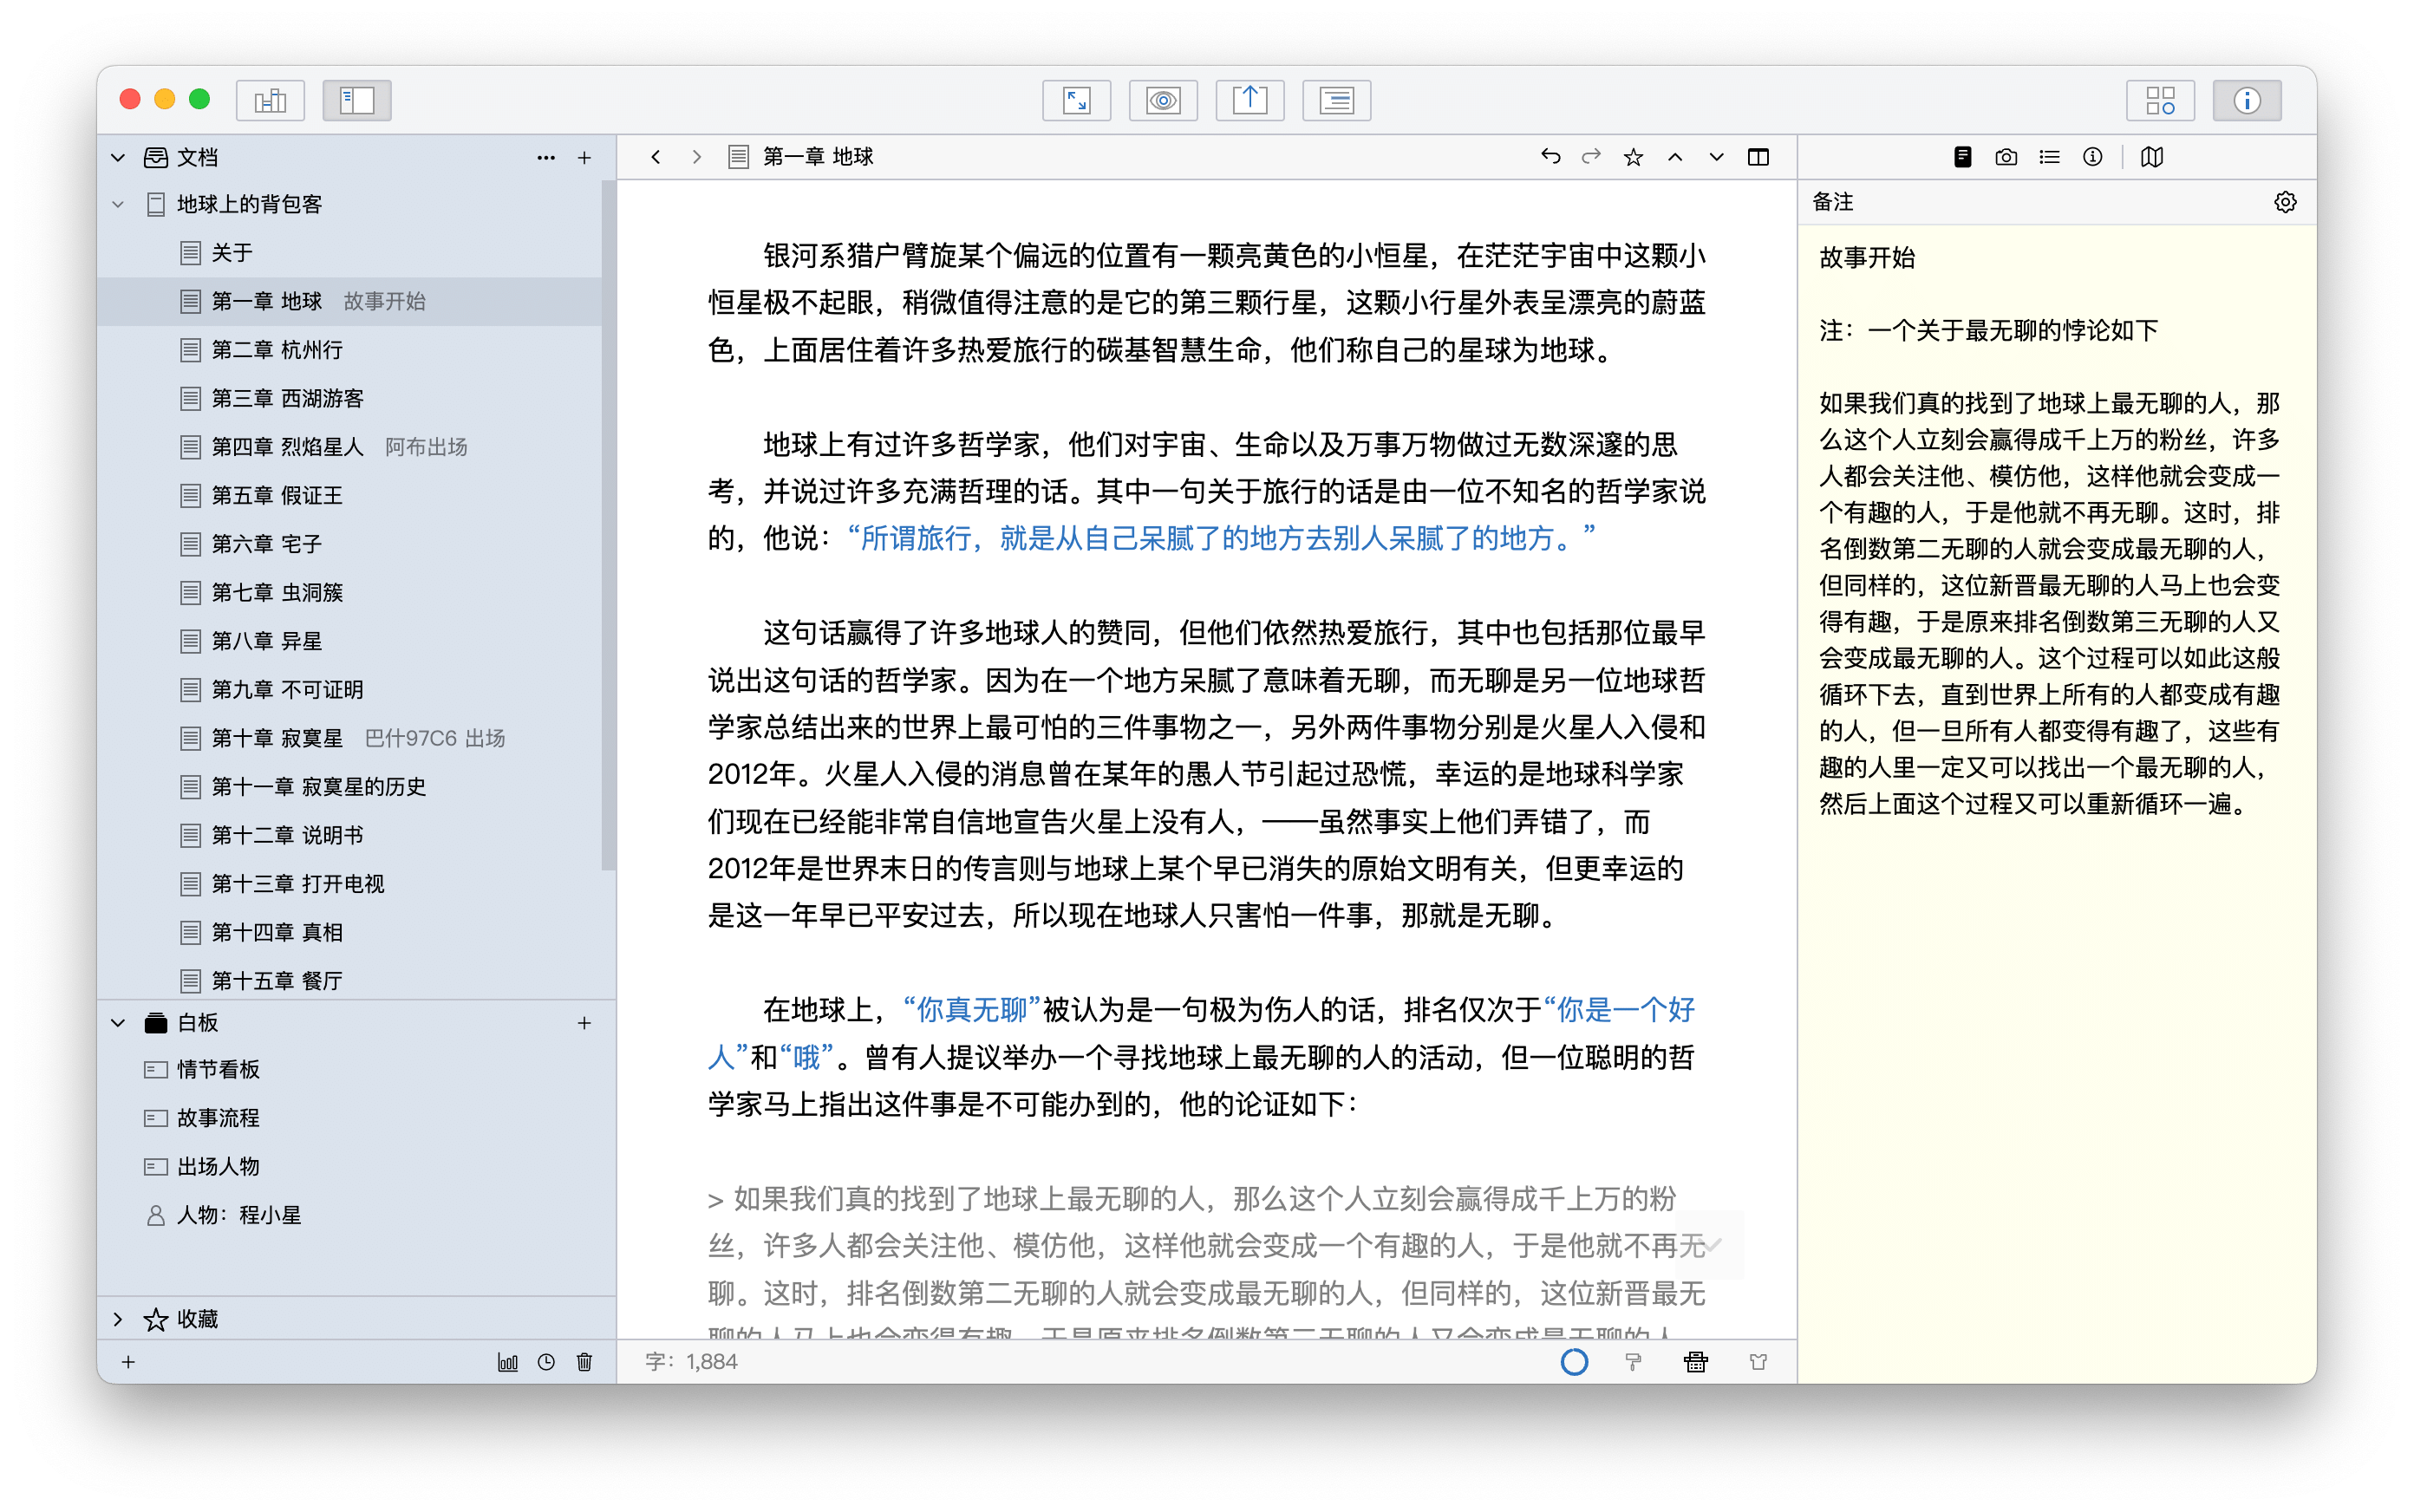
Task: Open the 关于 document
Action: click(349, 253)
